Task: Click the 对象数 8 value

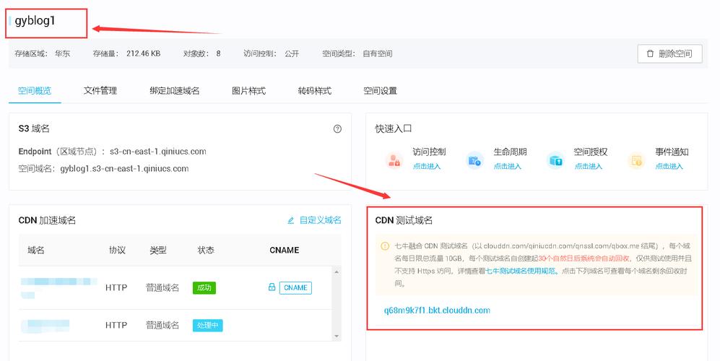Action: coord(218,53)
